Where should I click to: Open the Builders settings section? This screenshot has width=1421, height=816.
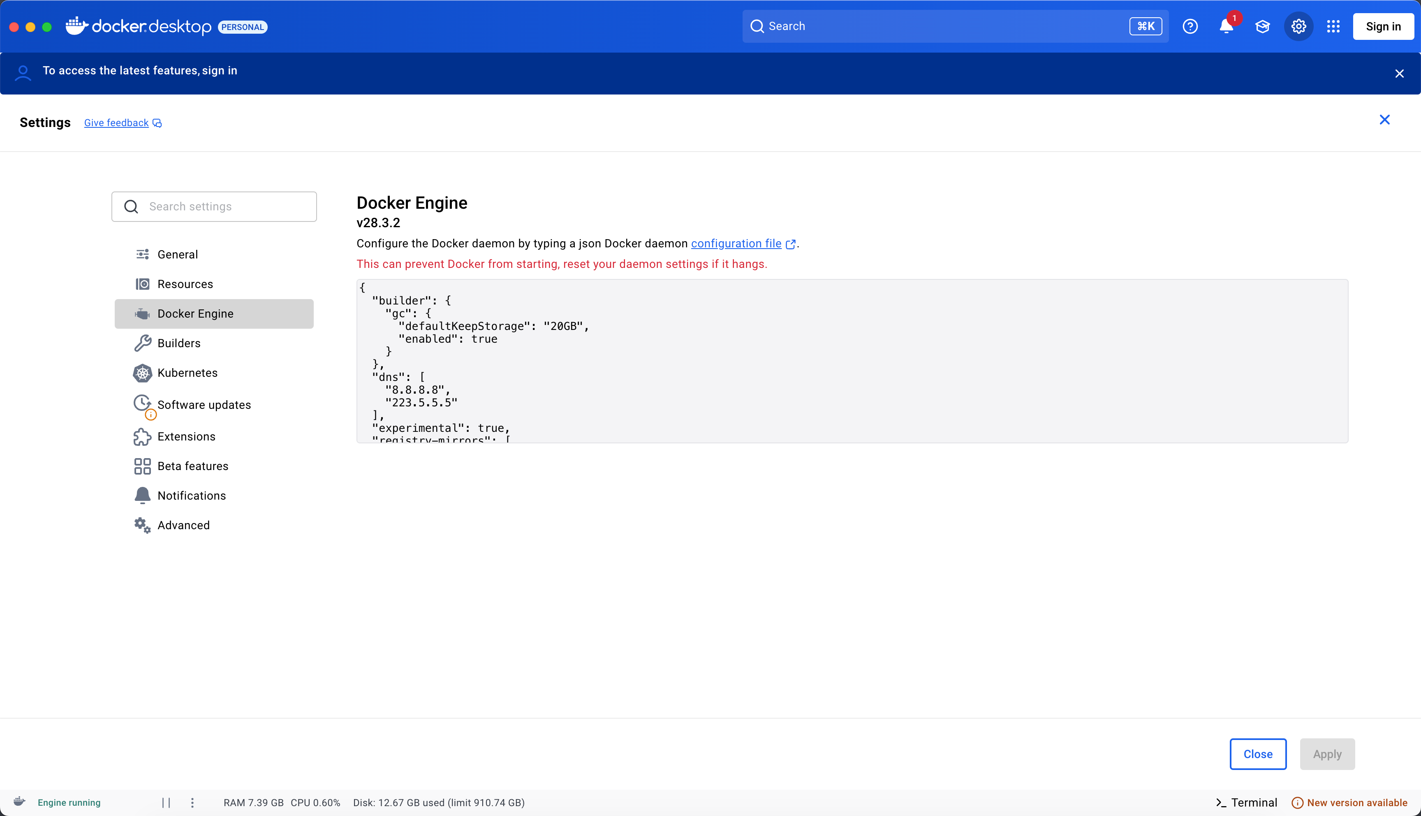(x=178, y=343)
